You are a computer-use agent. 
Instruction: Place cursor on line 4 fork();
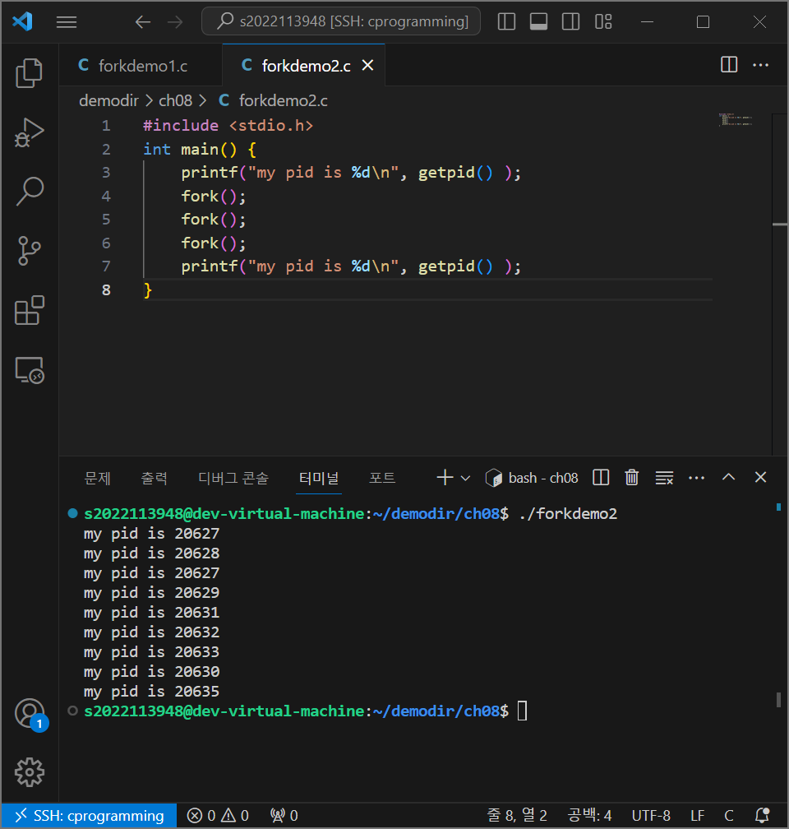[214, 196]
